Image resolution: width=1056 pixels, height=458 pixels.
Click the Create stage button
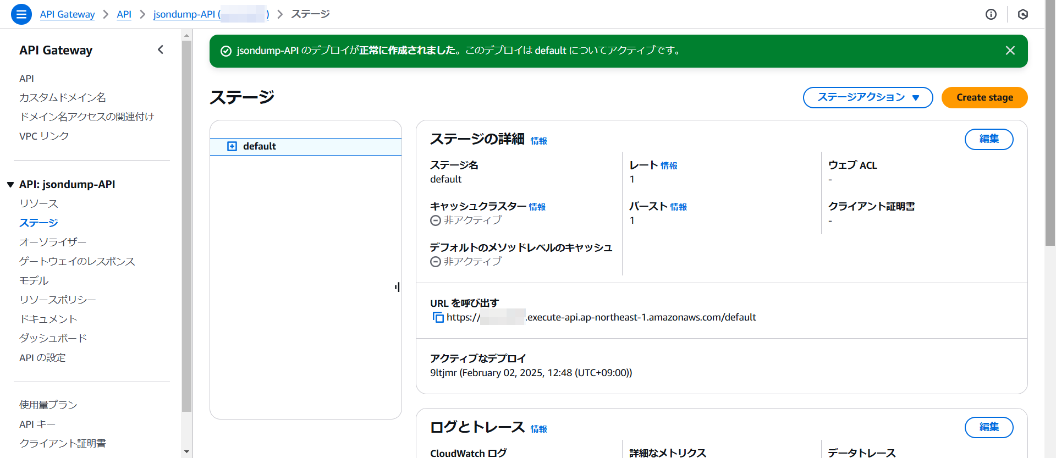coord(984,97)
